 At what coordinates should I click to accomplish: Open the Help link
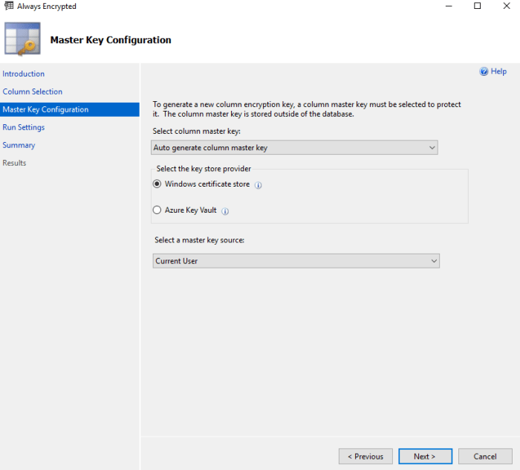click(498, 71)
